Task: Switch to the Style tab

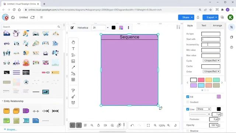Action: (x=190, y=25)
